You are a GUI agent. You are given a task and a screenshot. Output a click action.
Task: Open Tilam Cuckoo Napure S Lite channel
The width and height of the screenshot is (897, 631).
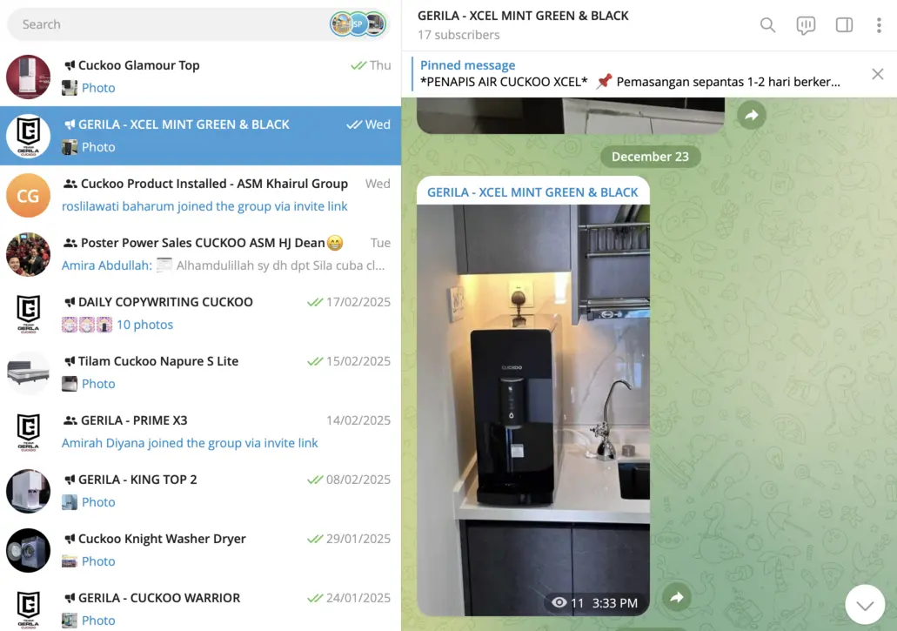click(x=200, y=373)
